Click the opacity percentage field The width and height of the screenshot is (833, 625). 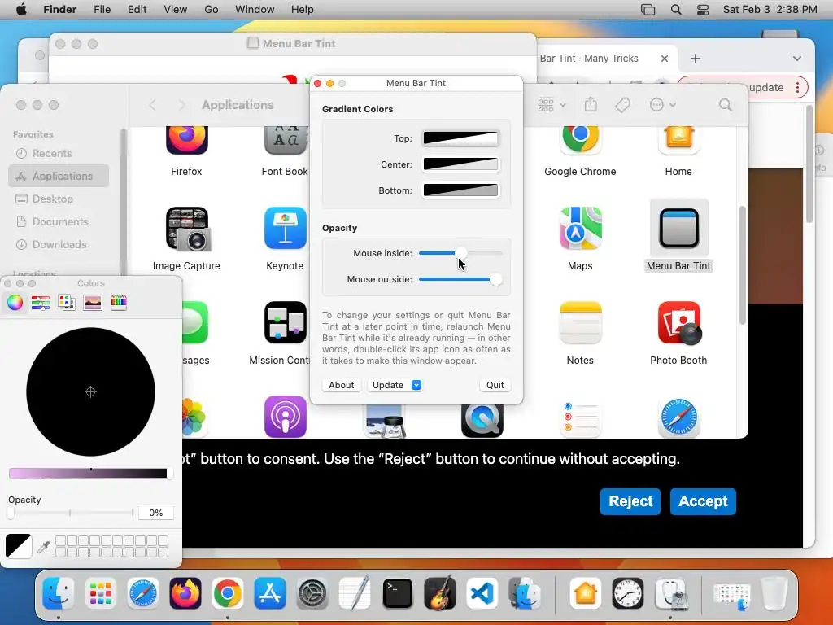point(155,513)
